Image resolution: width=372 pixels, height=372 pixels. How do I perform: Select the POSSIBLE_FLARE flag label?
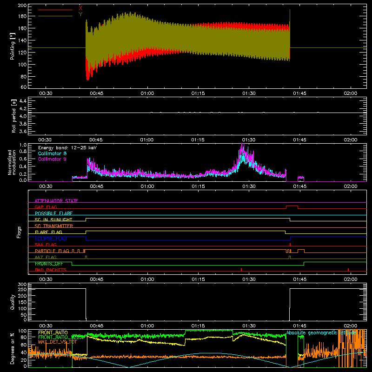pyautogui.click(x=53, y=213)
